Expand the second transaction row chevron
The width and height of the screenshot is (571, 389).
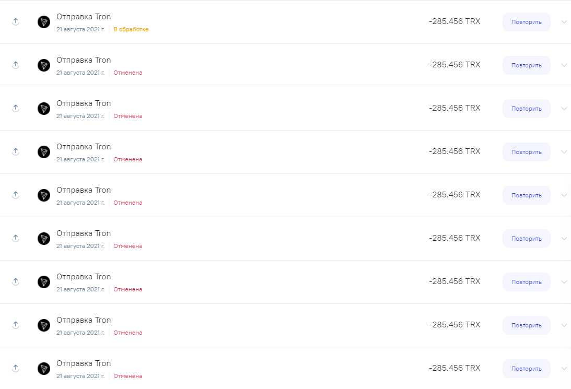click(564, 65)
